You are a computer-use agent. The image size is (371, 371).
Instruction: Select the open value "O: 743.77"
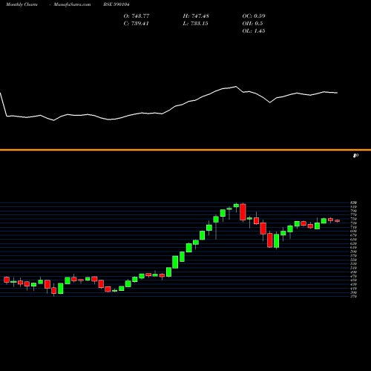pyautogui.click(x=137, y=16)
